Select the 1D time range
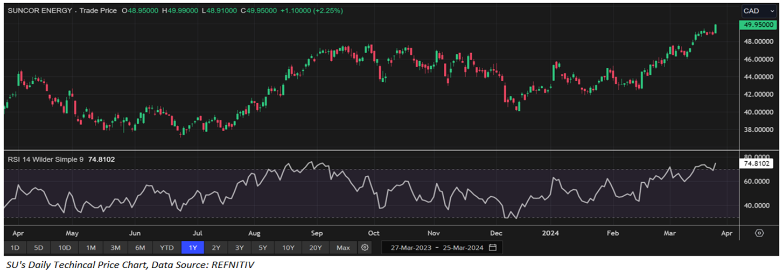 pyautogui.click(x=15, y=248)
